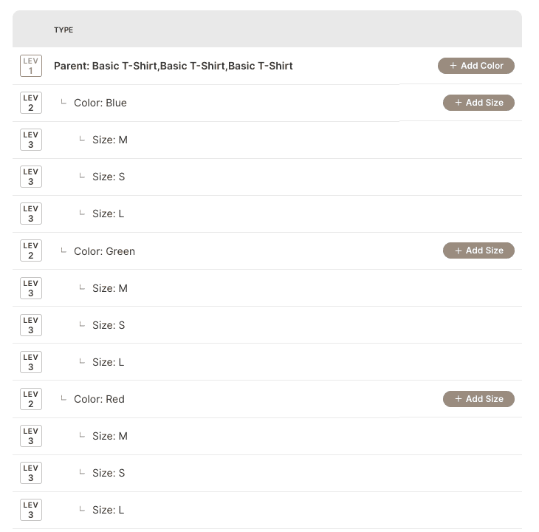This screenshot has height=532, width=539.
Task: Select the Color: Blue row
Action: tap(100, 103)
